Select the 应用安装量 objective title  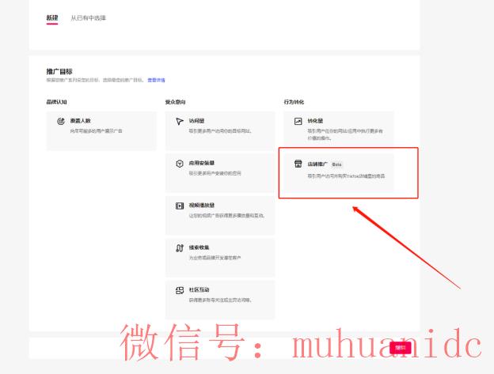(x=202, y=163)
